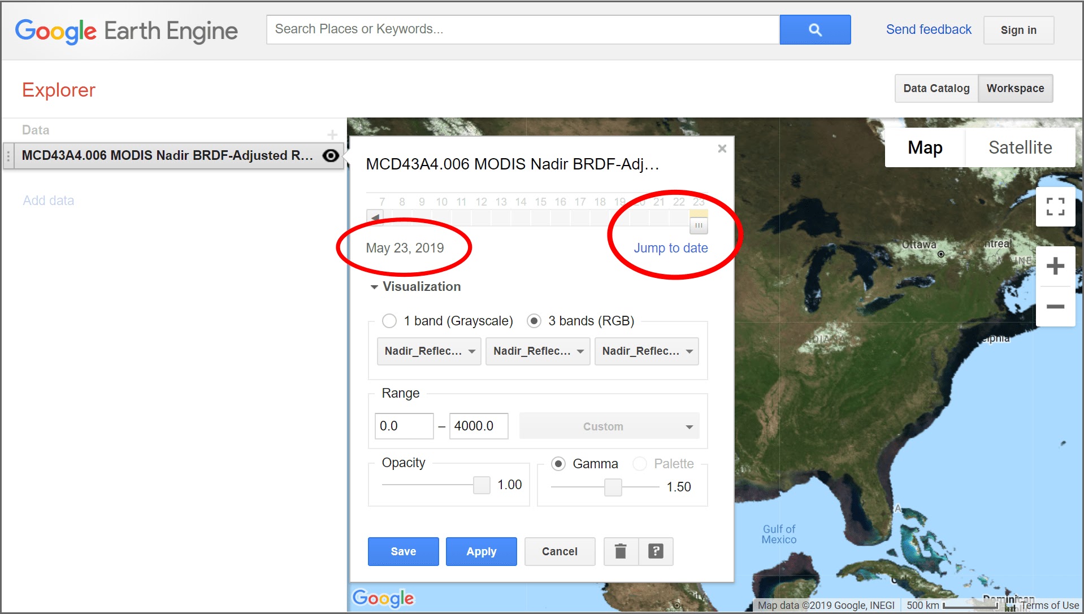
Task: Click the timeline date slider handle
Action: pyautogui.click(x=699, y=225)
